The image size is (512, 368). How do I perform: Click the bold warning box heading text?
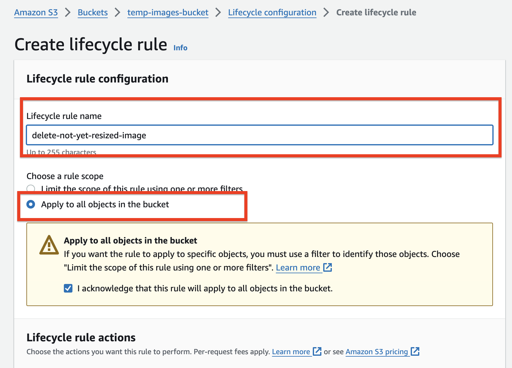coord(130,241)
